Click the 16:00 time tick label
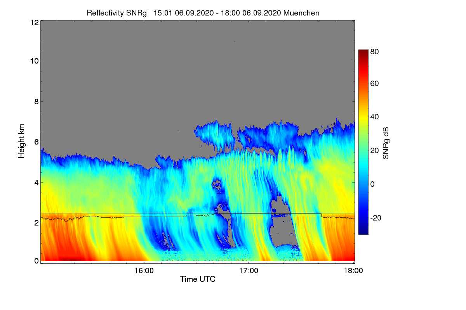466x310 pixels. tap(144, 271)
